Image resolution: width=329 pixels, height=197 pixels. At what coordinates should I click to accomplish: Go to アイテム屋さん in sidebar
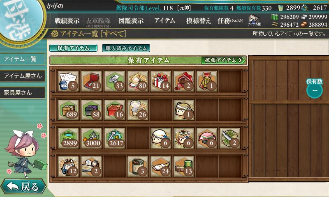[x=23, y=76]
